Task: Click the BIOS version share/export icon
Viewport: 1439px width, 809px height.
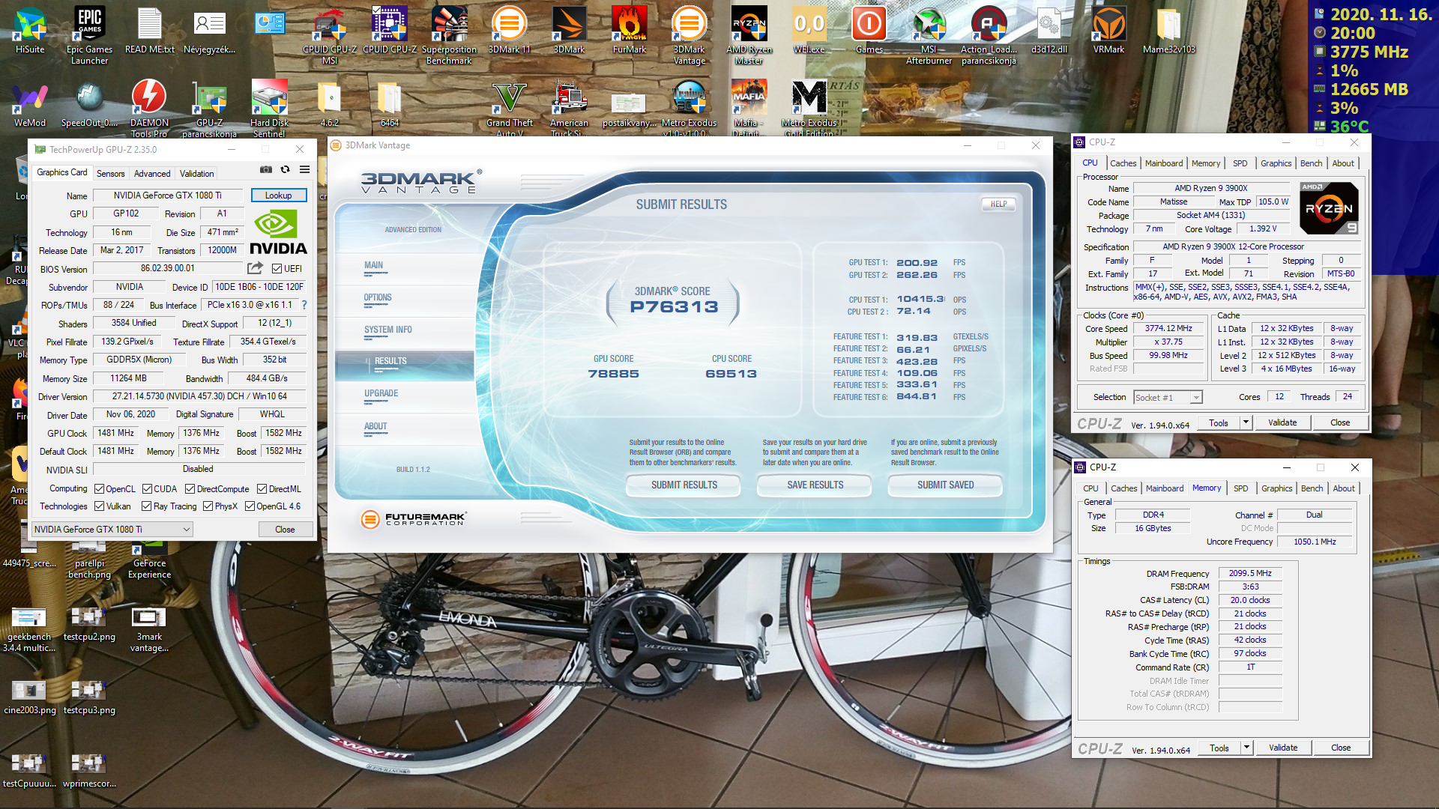Action: click(x=255, y=268)
